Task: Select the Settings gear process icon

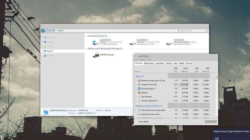Action: click(139, 92)
